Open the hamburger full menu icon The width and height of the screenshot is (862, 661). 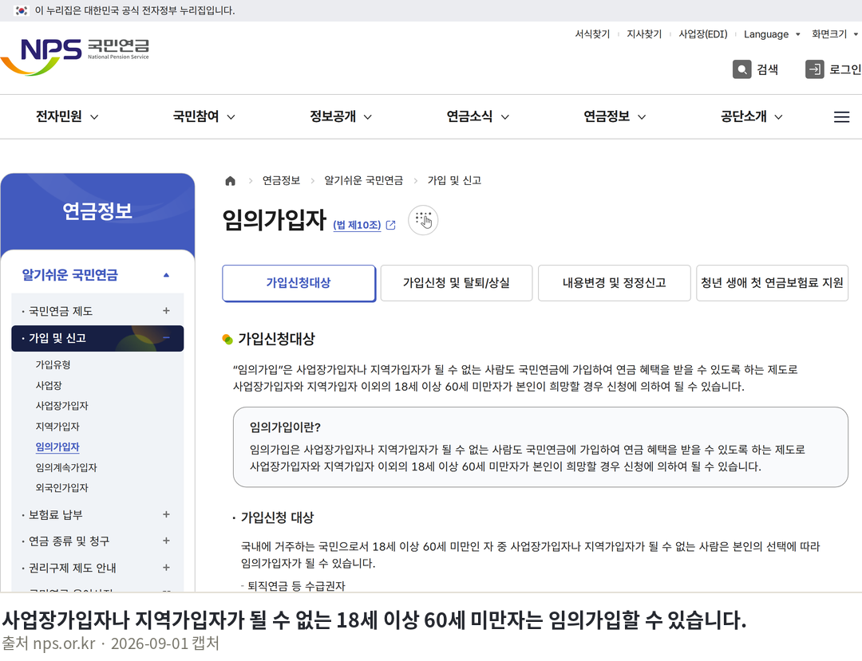[841, 117]
